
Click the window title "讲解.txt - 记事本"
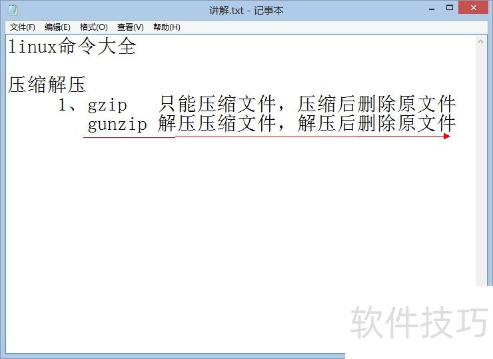click(x=246, y=11)
